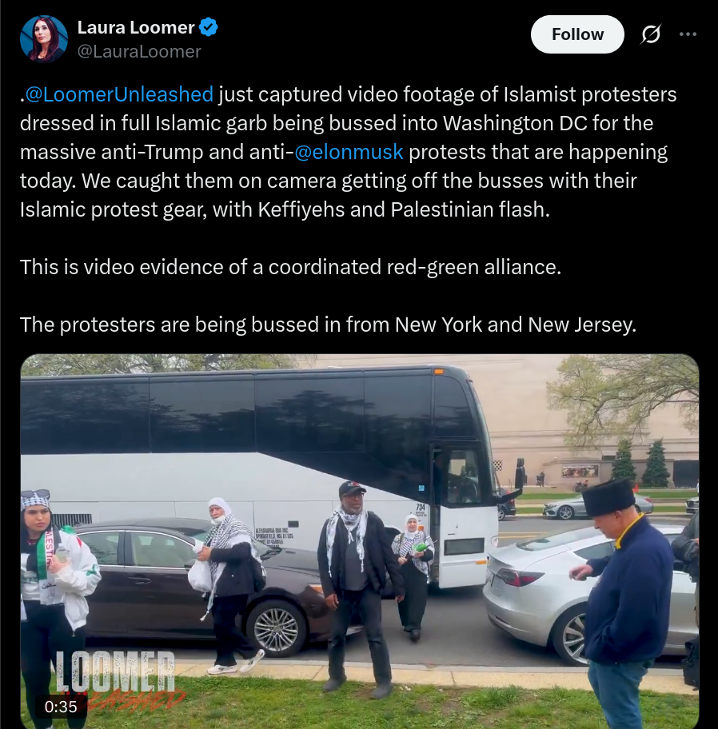Click the 'bussed in from New York' sentence
The image size is (718, 729).
click(328, 325)
